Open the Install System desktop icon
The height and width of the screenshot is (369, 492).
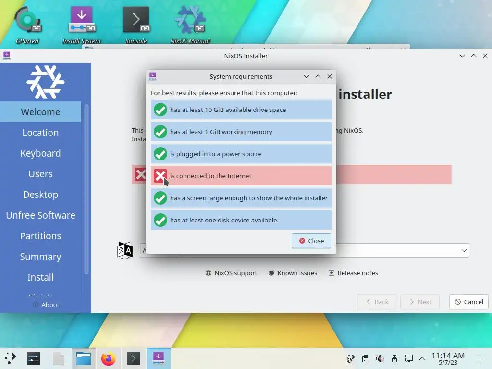coord(81,25)
